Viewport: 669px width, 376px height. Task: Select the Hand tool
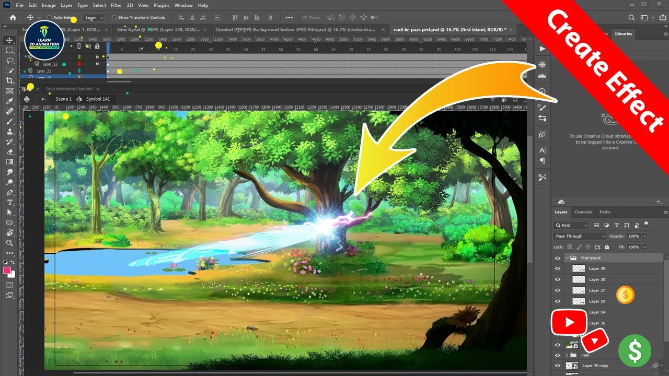[9, 233]
